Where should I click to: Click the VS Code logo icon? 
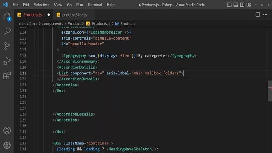click(x=5, y=5)
